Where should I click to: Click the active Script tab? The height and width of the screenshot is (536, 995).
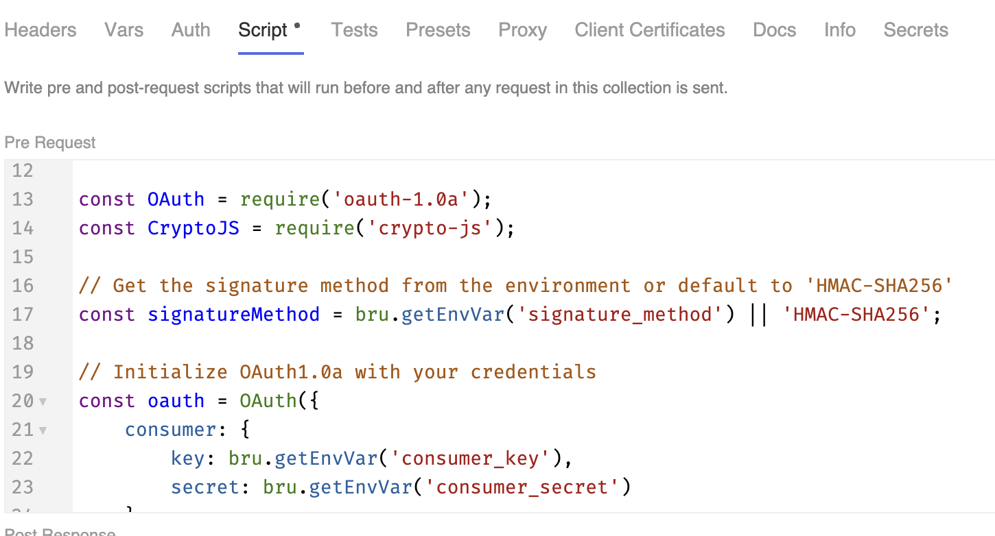coord(270,30)
